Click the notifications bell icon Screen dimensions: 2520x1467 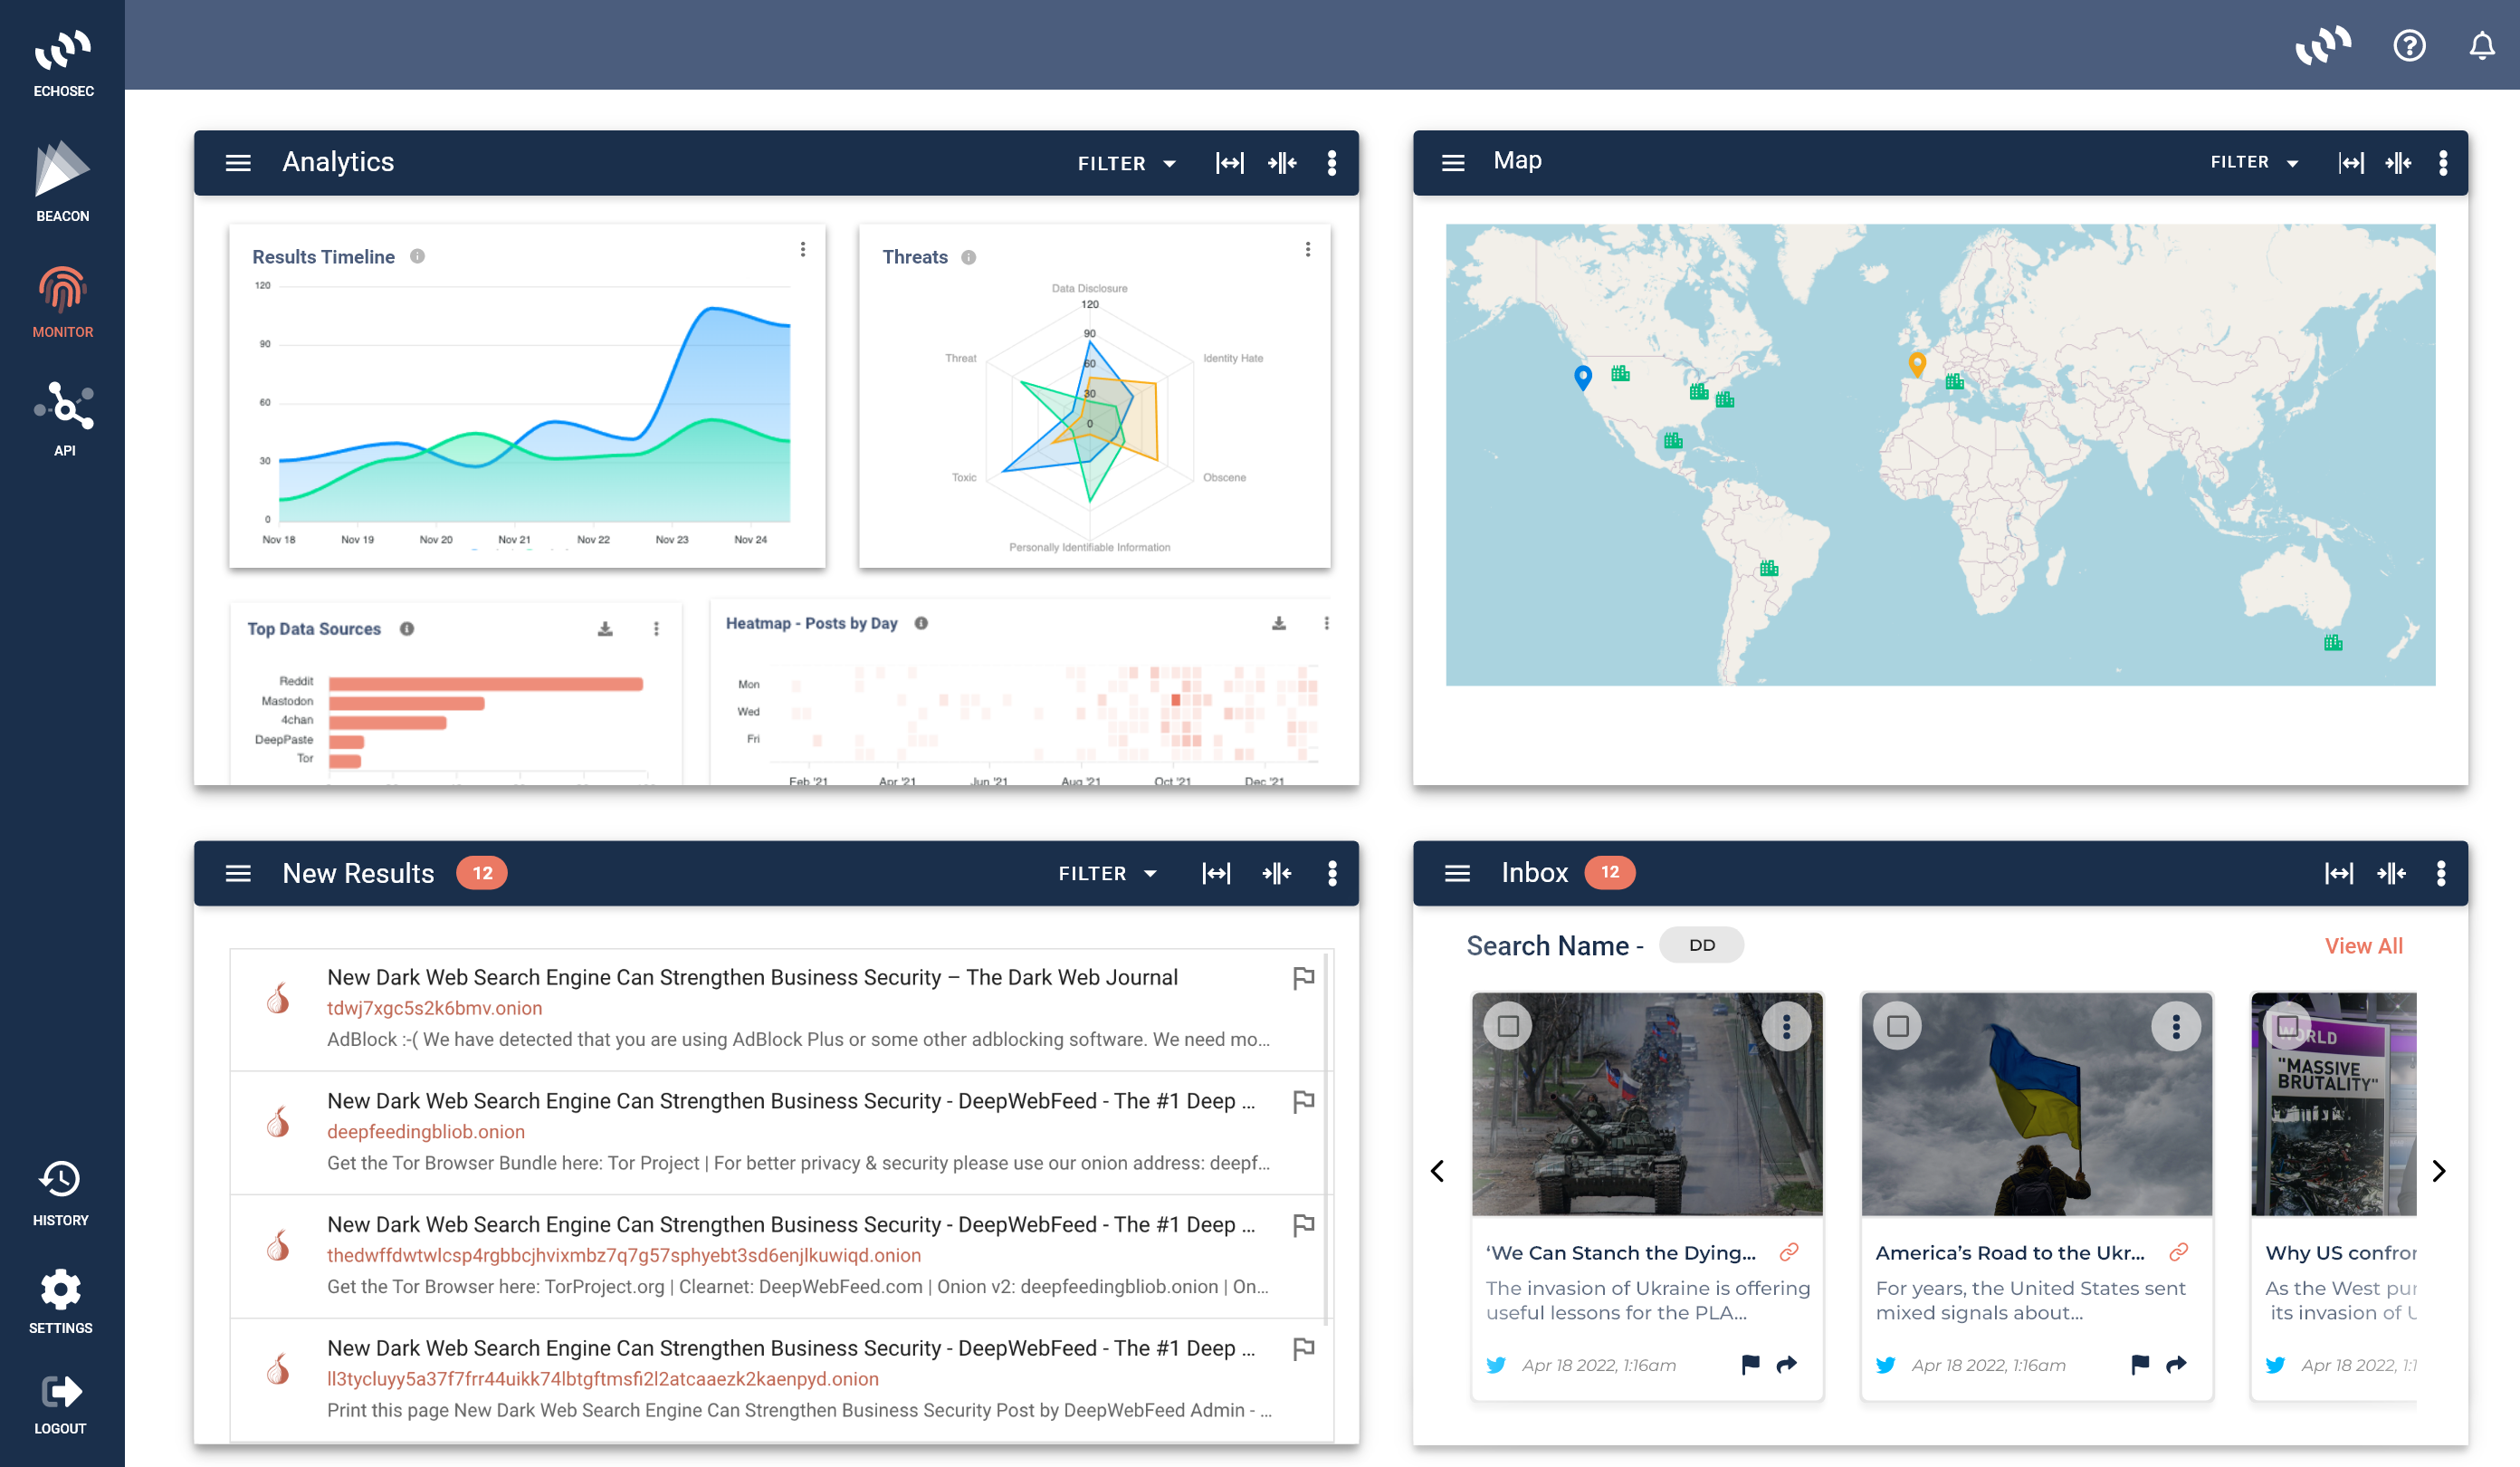coord(2481,46)
